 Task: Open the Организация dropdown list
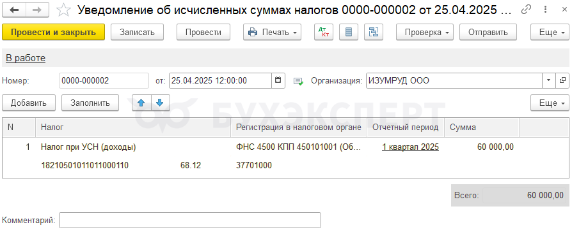[x=549, y=81]
